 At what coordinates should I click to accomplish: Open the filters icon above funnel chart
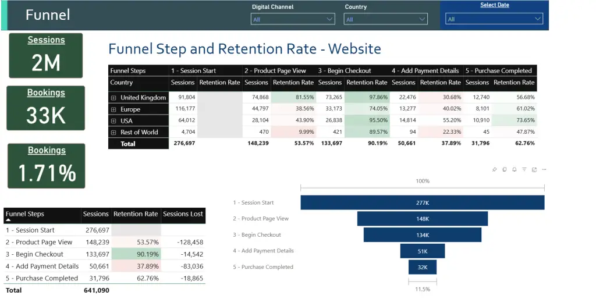pos(524,169)
